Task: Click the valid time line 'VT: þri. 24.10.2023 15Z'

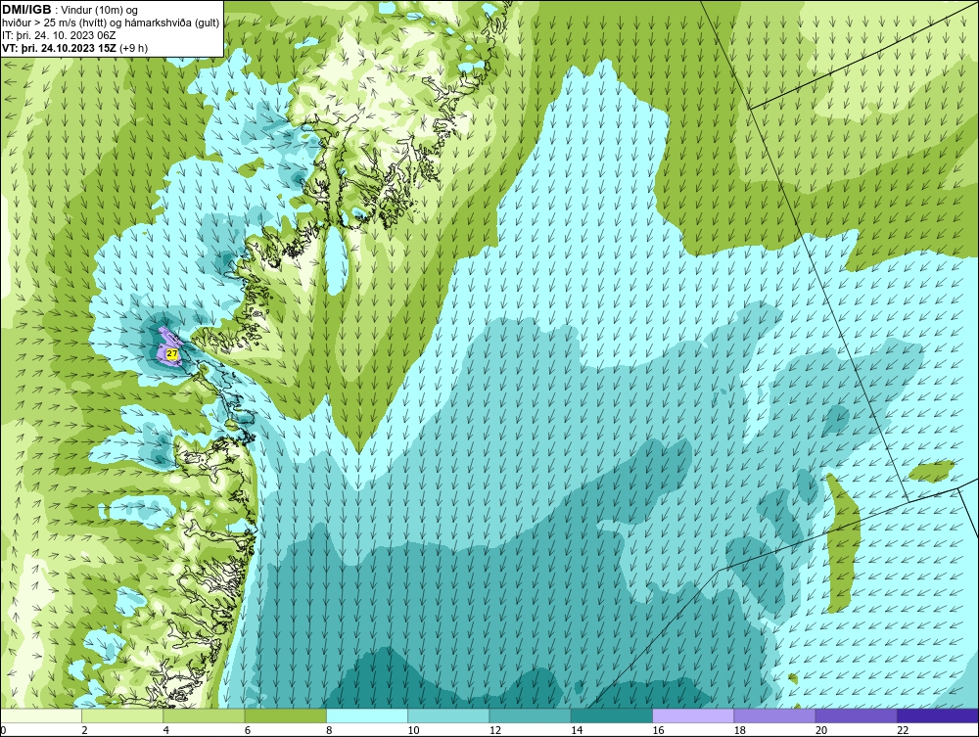Action: (x=60, y=47)
